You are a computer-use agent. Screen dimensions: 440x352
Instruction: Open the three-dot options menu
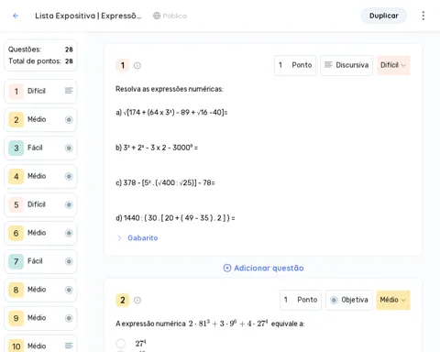tap(423, 16)
